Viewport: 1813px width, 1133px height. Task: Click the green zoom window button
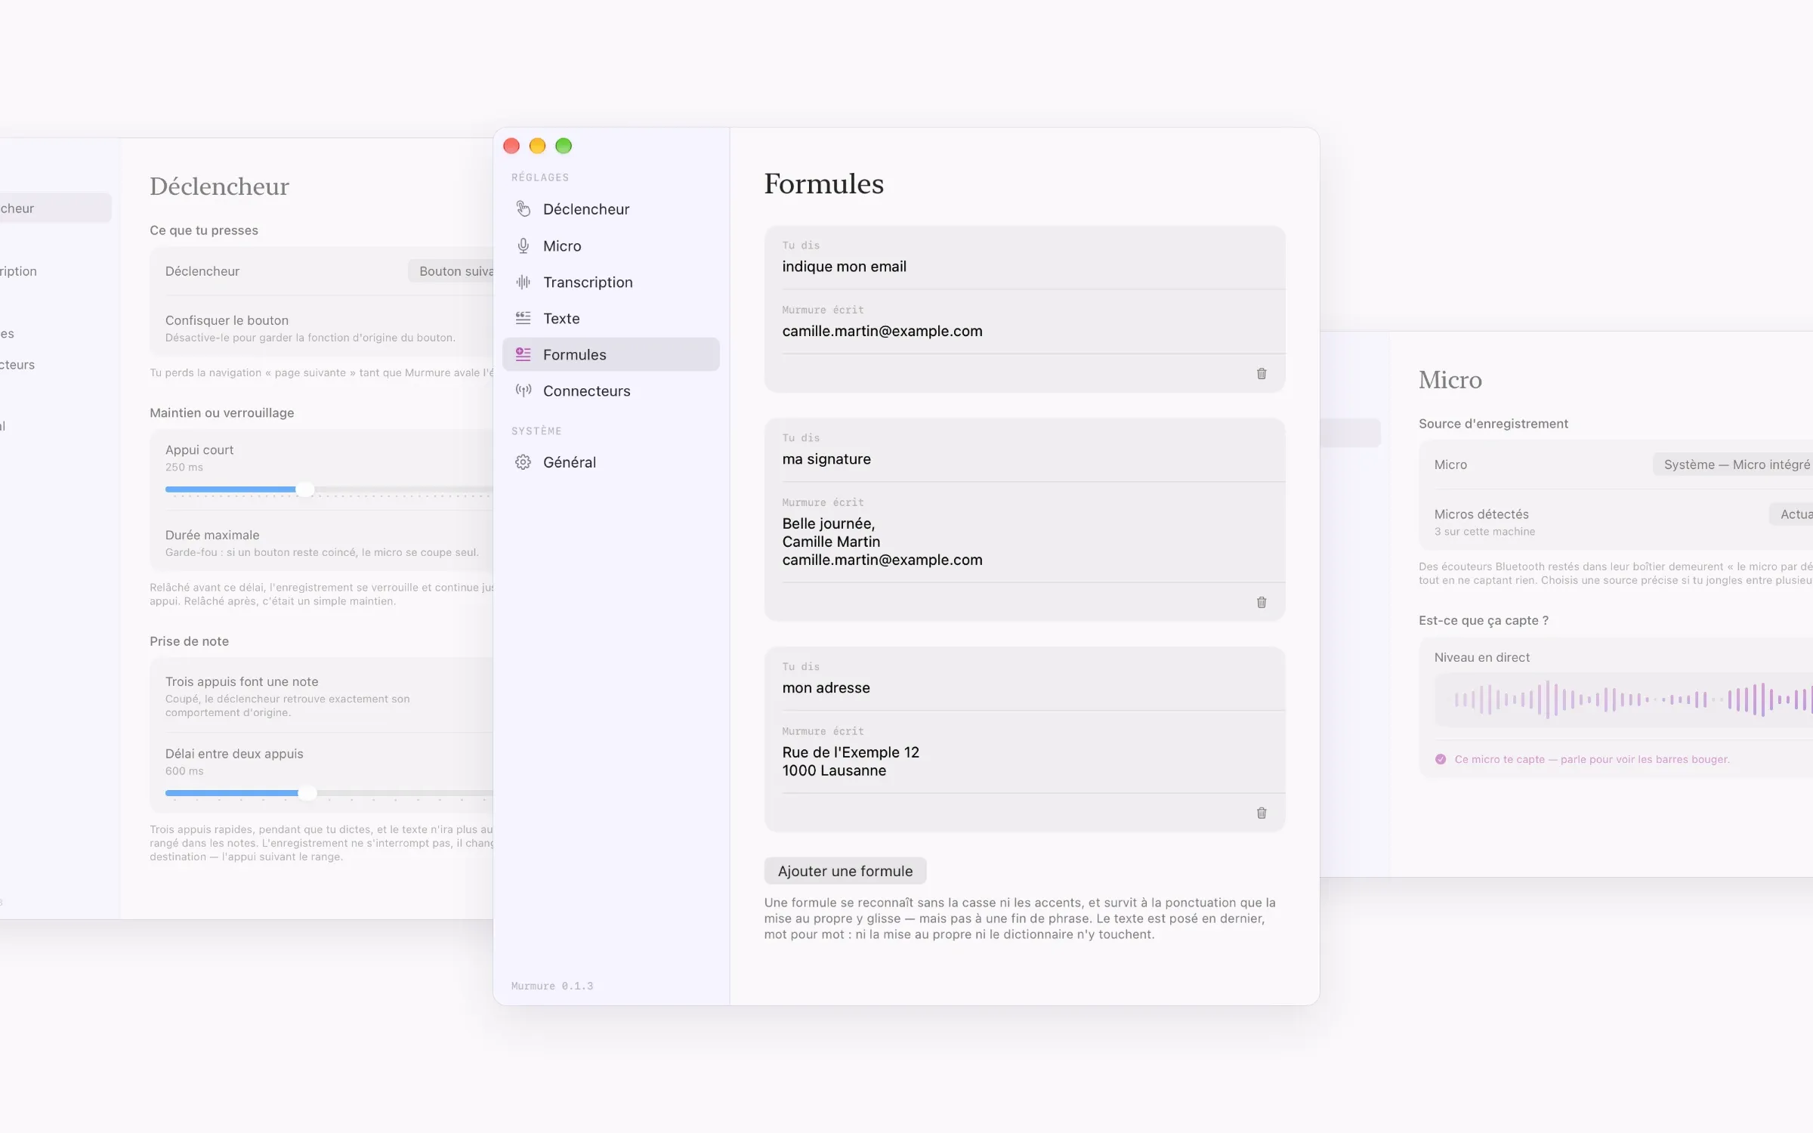click(x=564, y=146)
